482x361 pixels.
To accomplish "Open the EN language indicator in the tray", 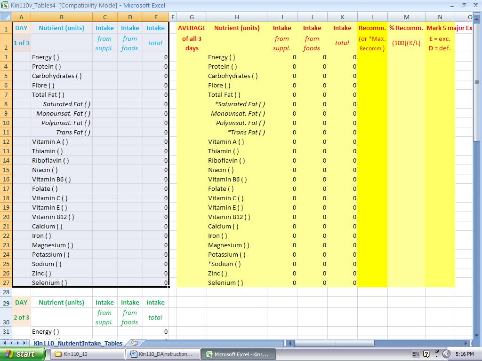I will (415, 353).
